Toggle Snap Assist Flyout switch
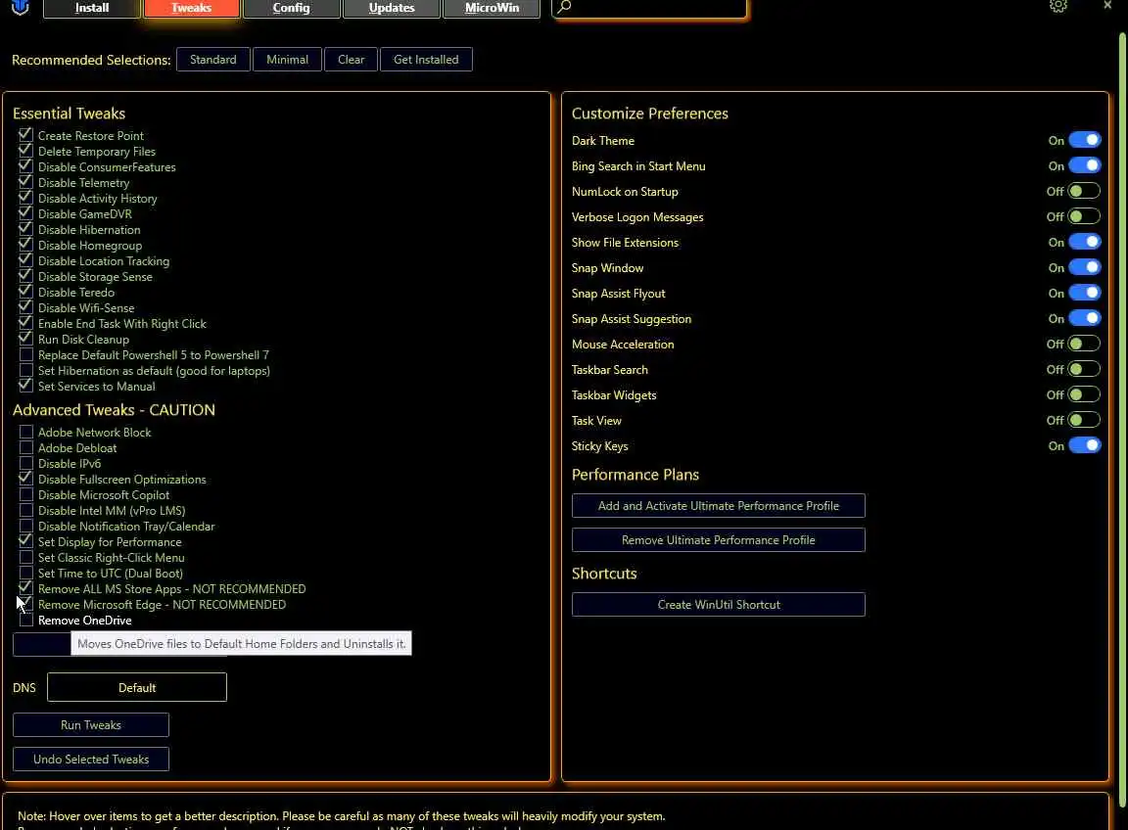The height and width of the screenshot is (830, 1128). point(1084,294)
